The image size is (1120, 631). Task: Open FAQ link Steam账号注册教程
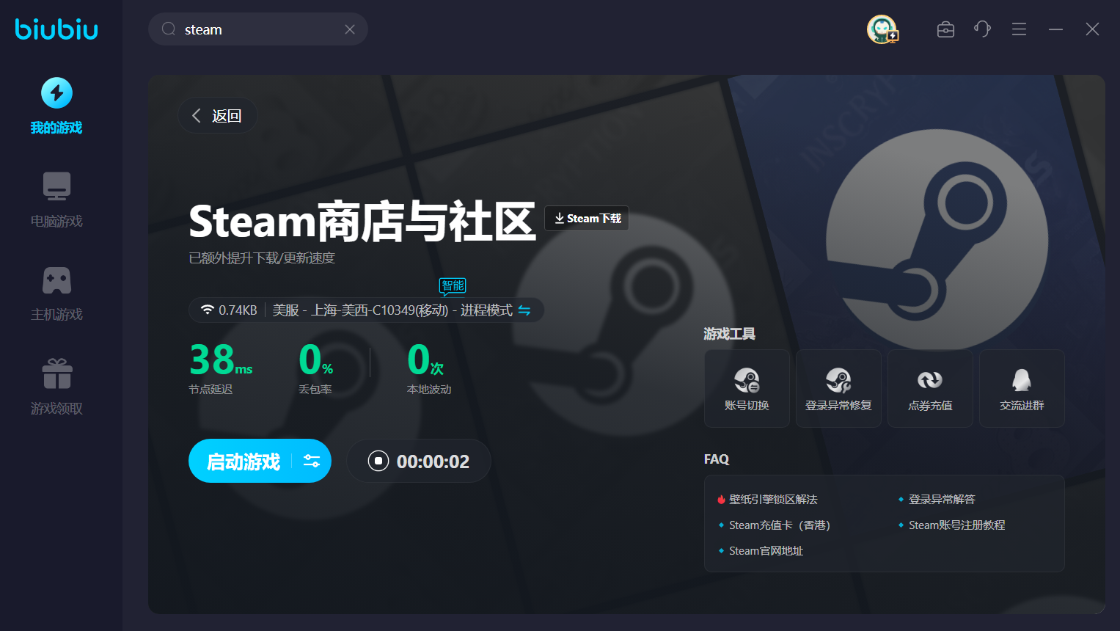957,525
